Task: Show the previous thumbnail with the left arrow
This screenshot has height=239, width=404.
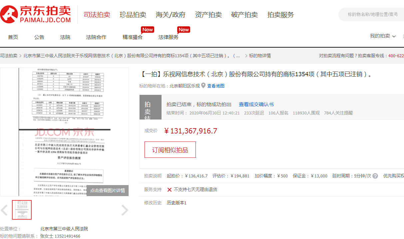Action: click(x=4, y=210)
